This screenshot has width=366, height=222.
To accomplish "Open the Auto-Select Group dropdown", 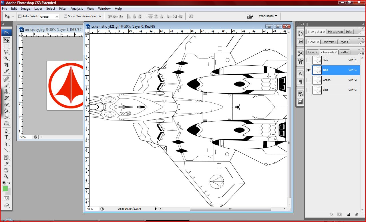I will coord(49,17).
